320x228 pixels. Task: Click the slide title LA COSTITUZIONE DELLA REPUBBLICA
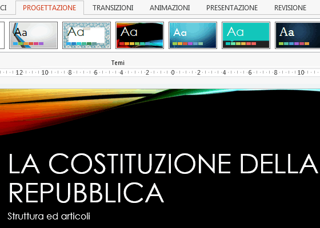(x=163, y=178)
